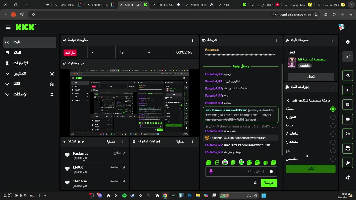Open the wrench tools icon in right sidebar
Viewport: 356px width, 200px height.
click(348, 163)
